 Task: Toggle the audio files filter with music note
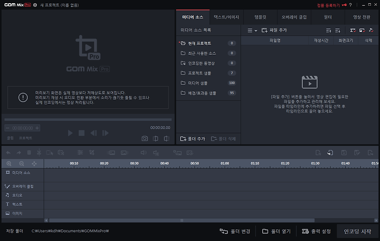(x=371, y=30)
